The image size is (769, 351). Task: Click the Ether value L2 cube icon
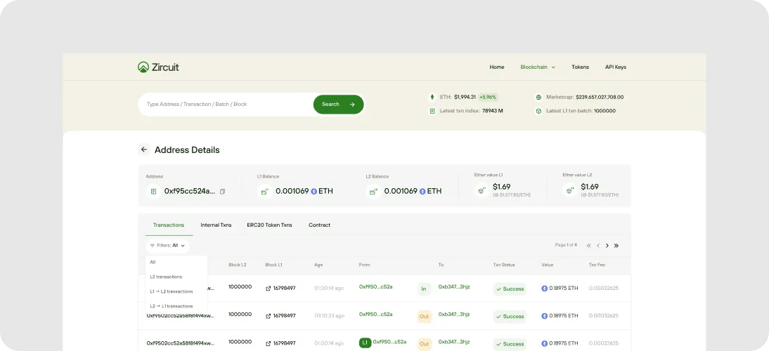570,190
